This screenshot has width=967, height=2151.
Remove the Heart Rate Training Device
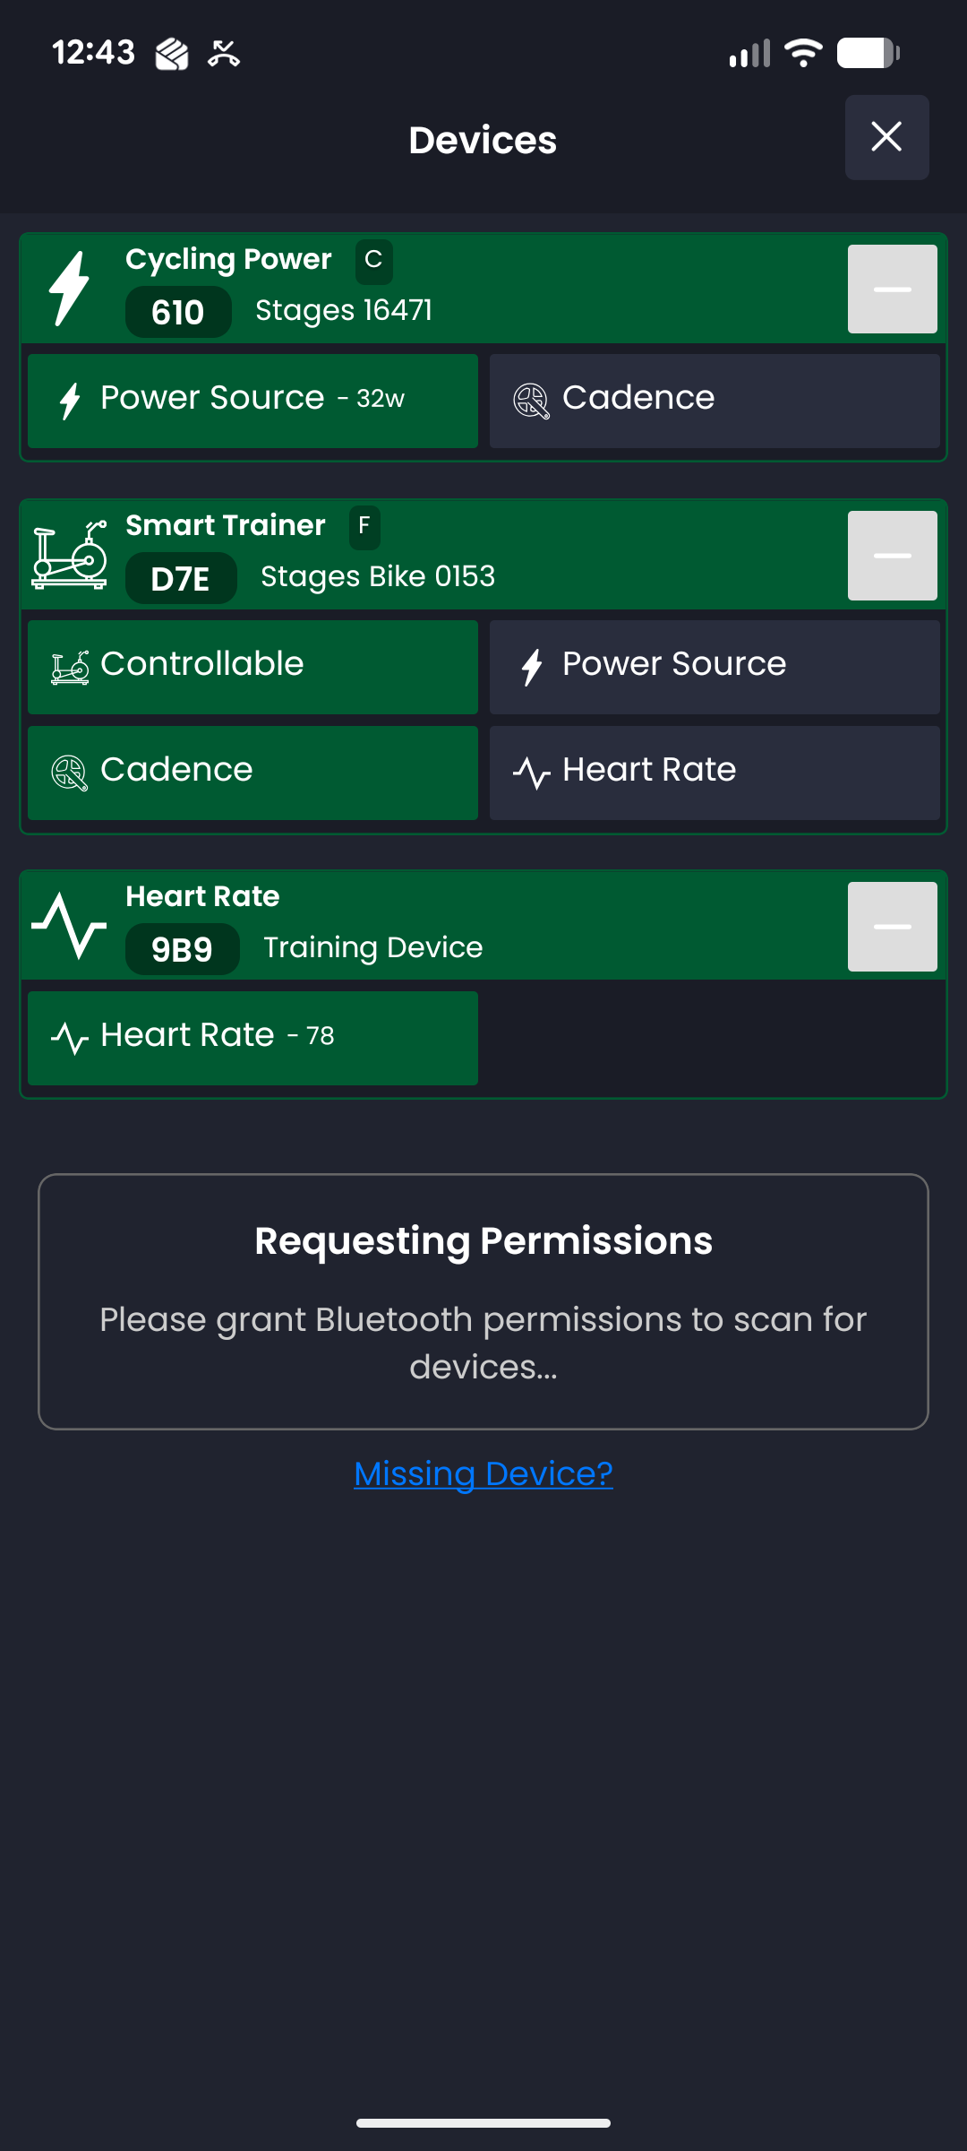point(892,927)
